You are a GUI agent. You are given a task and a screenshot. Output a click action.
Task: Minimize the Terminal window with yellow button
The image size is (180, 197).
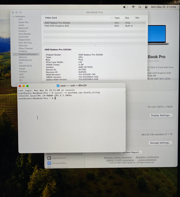pyautogui.click(x=24, y=86)
